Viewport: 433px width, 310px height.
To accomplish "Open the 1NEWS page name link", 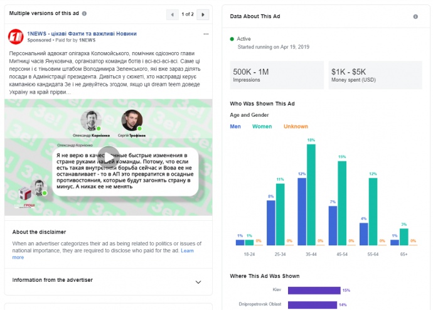I will [x=82, y=33].
